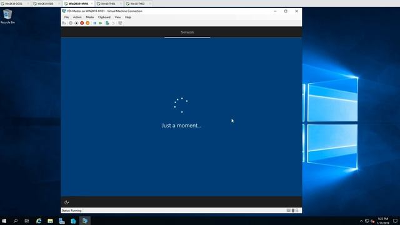Open Task View from taskbar
This screenshot has width=400, height=225.
26,221
